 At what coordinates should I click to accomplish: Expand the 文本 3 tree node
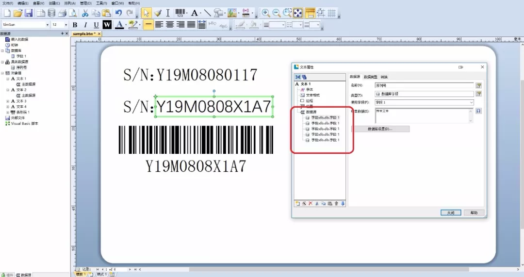[8, 101]
